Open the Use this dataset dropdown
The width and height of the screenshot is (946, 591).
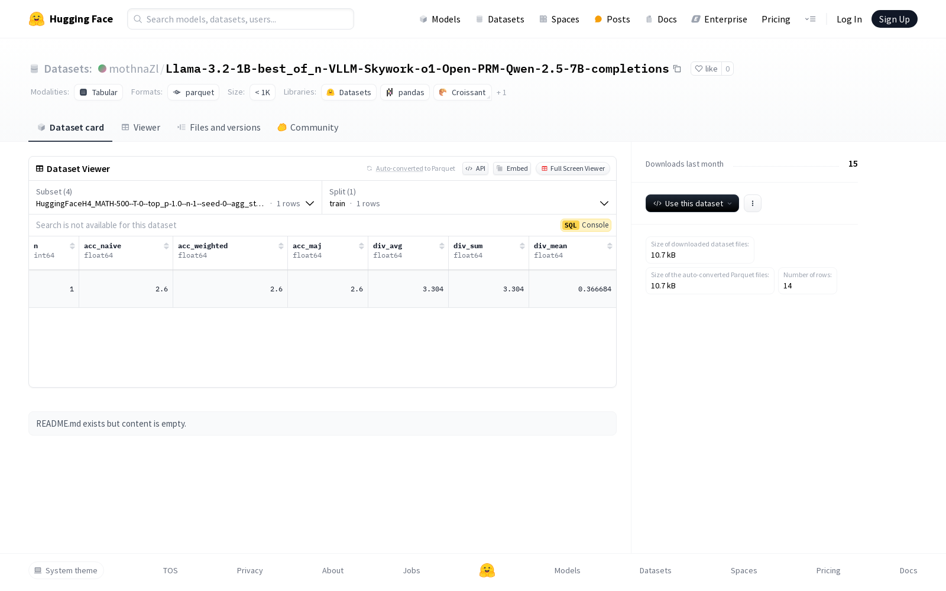(x=692, y=203)
